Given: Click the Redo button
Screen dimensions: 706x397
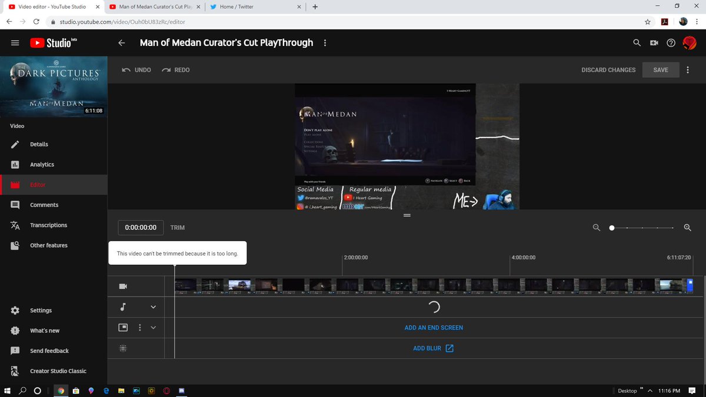Looking at the screenshot, I should point(176,70).
